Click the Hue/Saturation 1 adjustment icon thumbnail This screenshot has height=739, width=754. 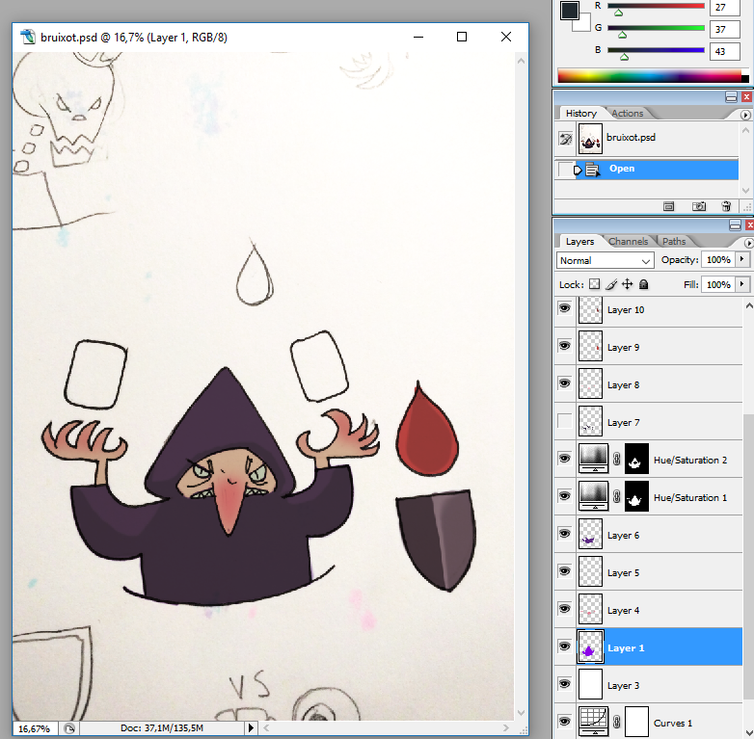[x=593, y=497]
